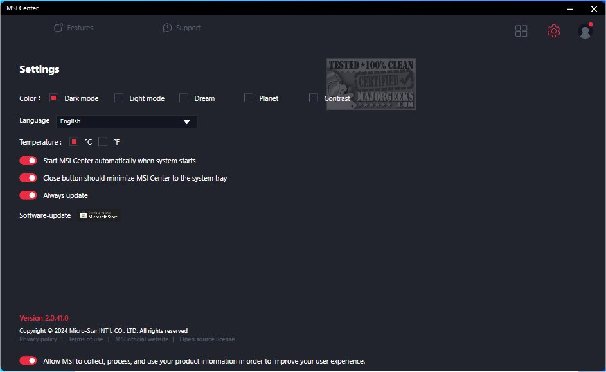This screenshot has height=372, width=606.
Task: Click the Settings heading text
Action: (x=39, y=69)
